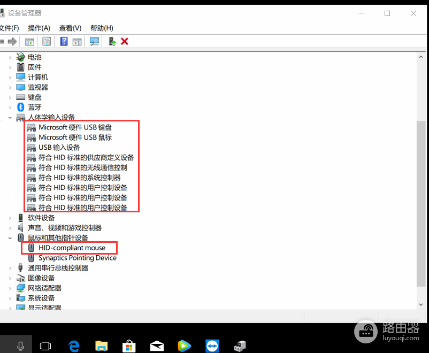Click the Edge browser taskbar icon
This screenshot has width=429, height=353.
(x=74, y=346)
